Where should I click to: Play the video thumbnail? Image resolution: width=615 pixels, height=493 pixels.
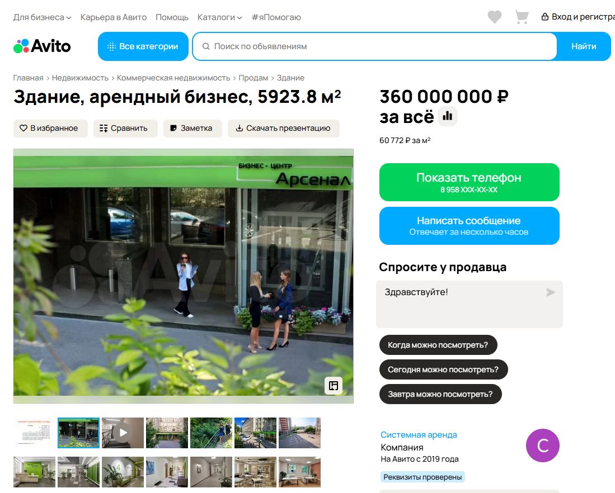point(123,433)
